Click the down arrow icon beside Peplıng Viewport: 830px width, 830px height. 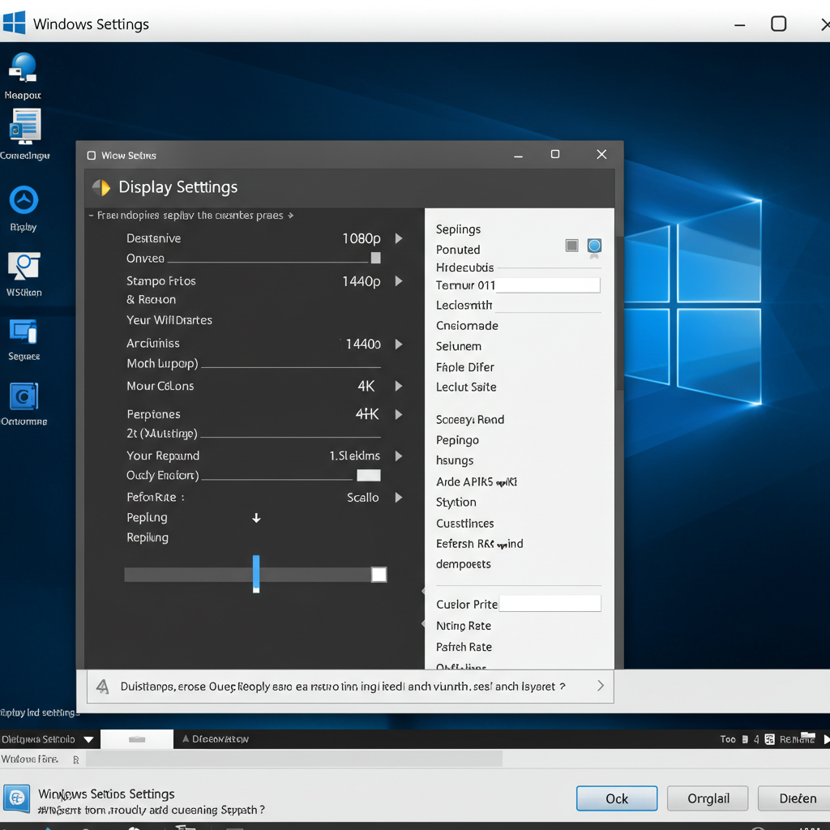click(256, 518)
